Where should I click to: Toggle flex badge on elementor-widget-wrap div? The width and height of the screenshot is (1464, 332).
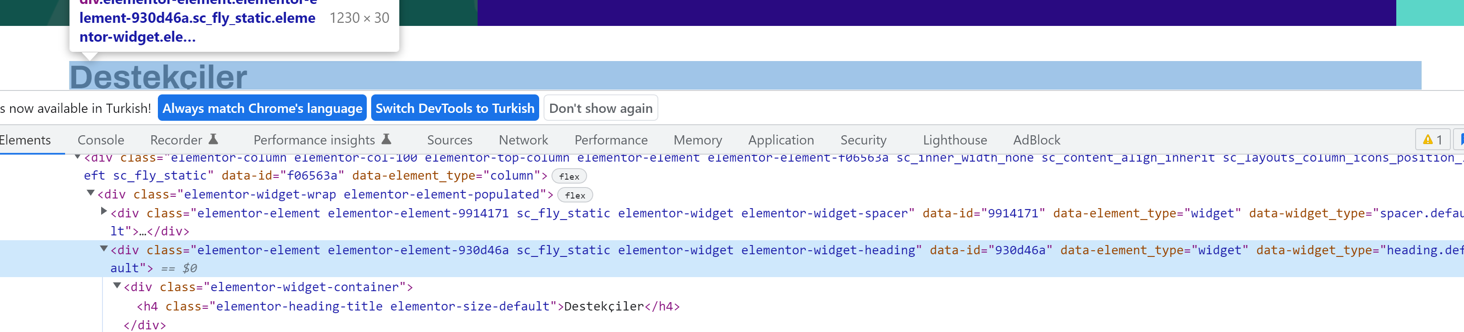[575, 195]
